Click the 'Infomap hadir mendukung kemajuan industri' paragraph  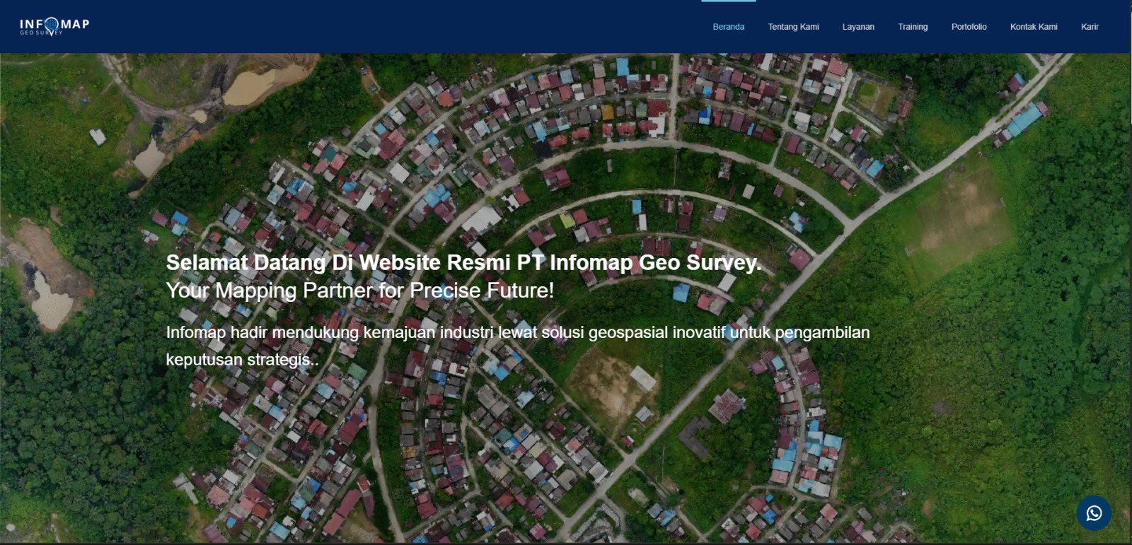tap(518, 346)
